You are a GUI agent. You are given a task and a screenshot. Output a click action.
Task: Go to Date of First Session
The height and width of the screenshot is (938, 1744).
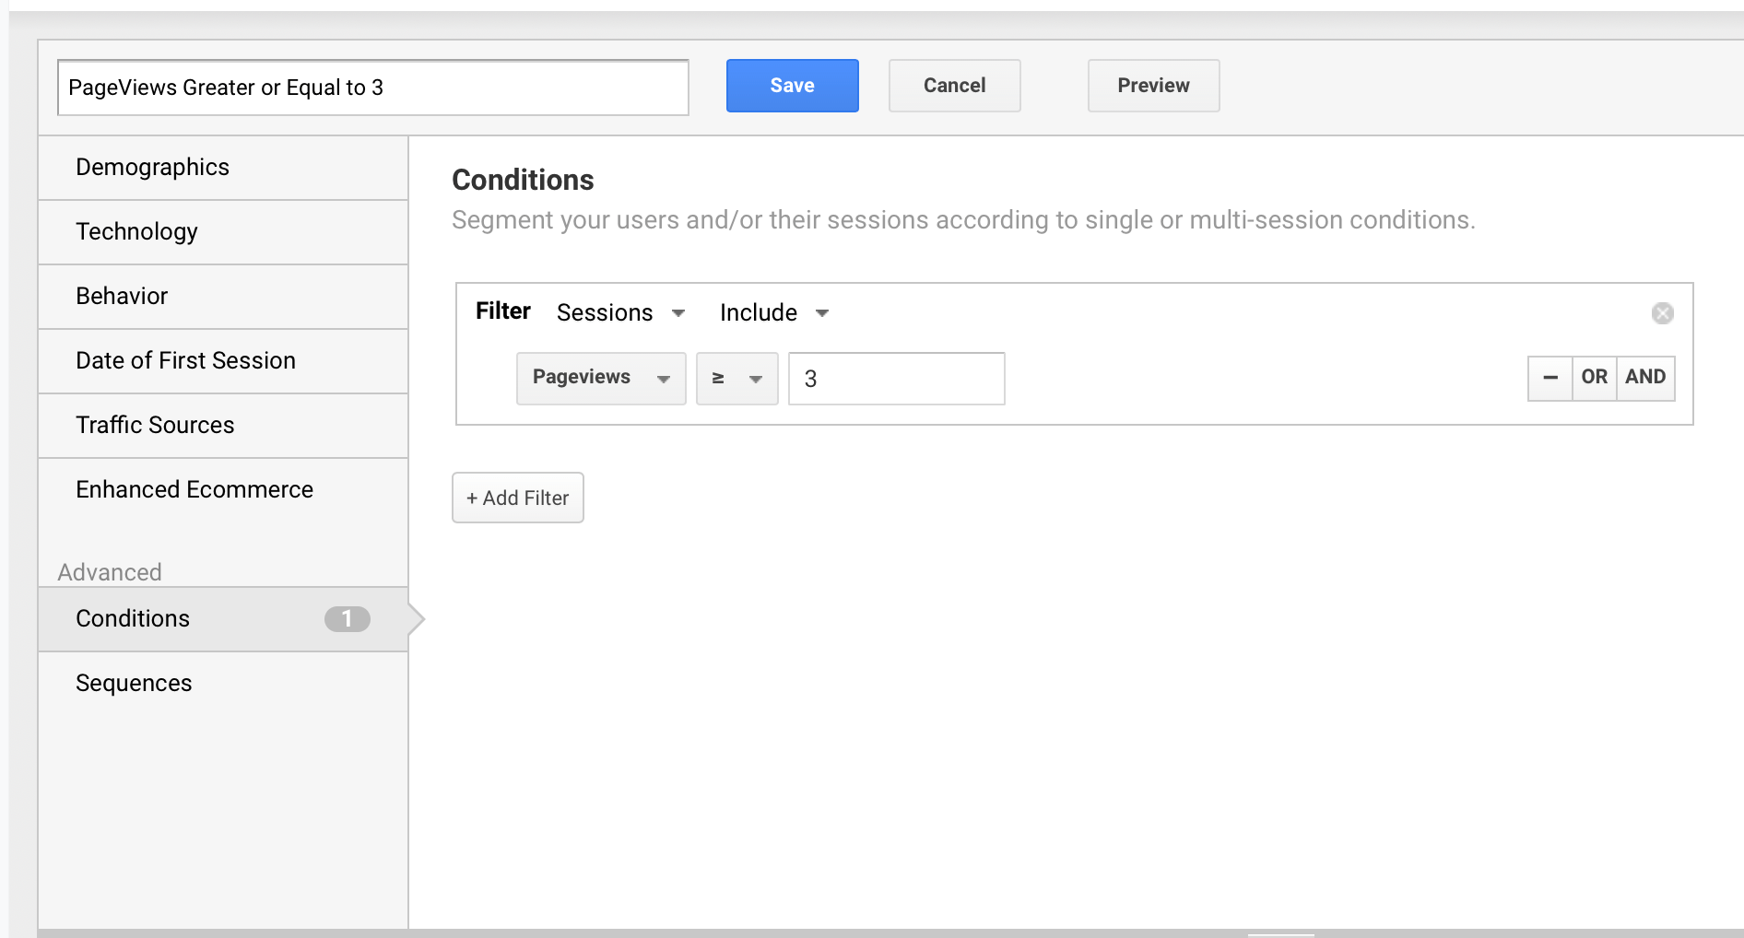click(185, 361)
